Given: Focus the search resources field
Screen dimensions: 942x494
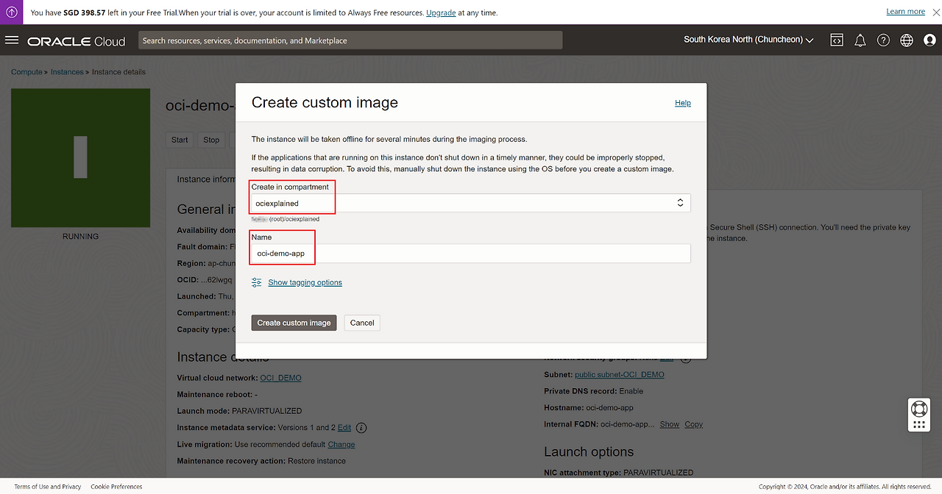Looking at the screenshot, I should tap(350, 40).
